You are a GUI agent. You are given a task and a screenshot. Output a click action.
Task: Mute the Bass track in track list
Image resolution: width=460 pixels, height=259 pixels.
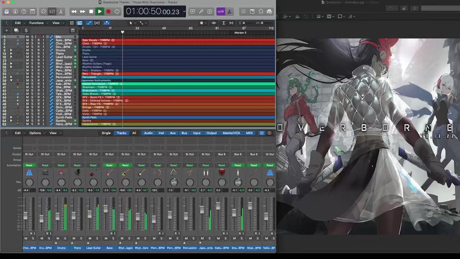coord(27,60)
